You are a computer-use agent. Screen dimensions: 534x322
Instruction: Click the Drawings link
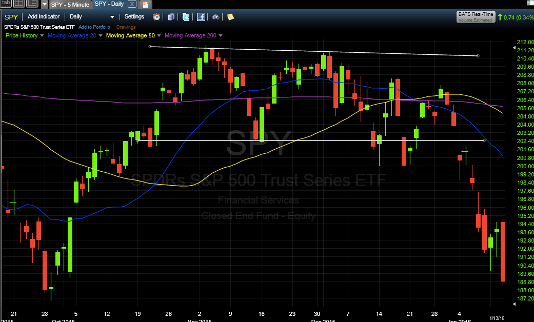[x=126, y=27]
